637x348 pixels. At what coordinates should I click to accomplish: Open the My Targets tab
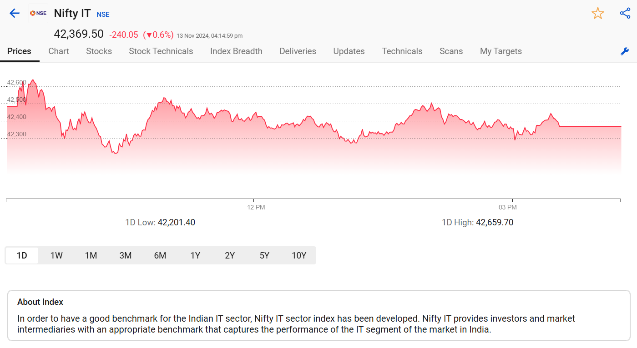click(501, 51)
